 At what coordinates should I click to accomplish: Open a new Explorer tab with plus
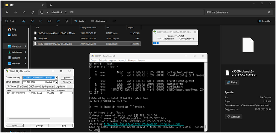(51, 5)
